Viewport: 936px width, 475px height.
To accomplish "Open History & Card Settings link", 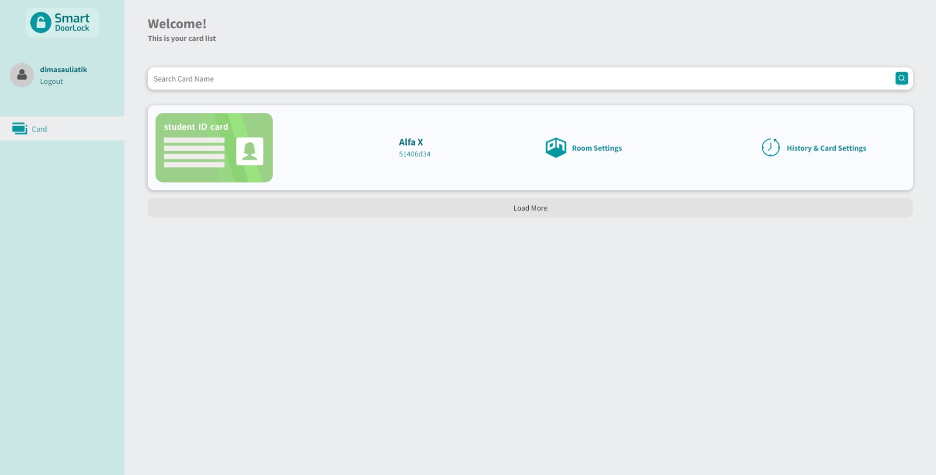I will coord(826,148).
